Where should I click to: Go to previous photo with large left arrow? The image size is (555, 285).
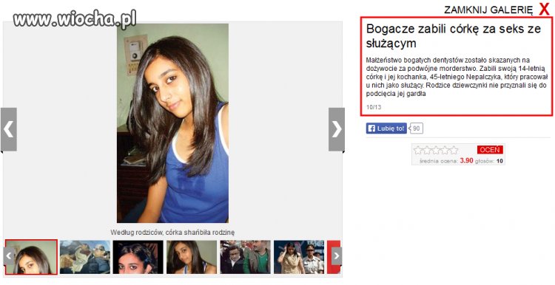point(8,129)
